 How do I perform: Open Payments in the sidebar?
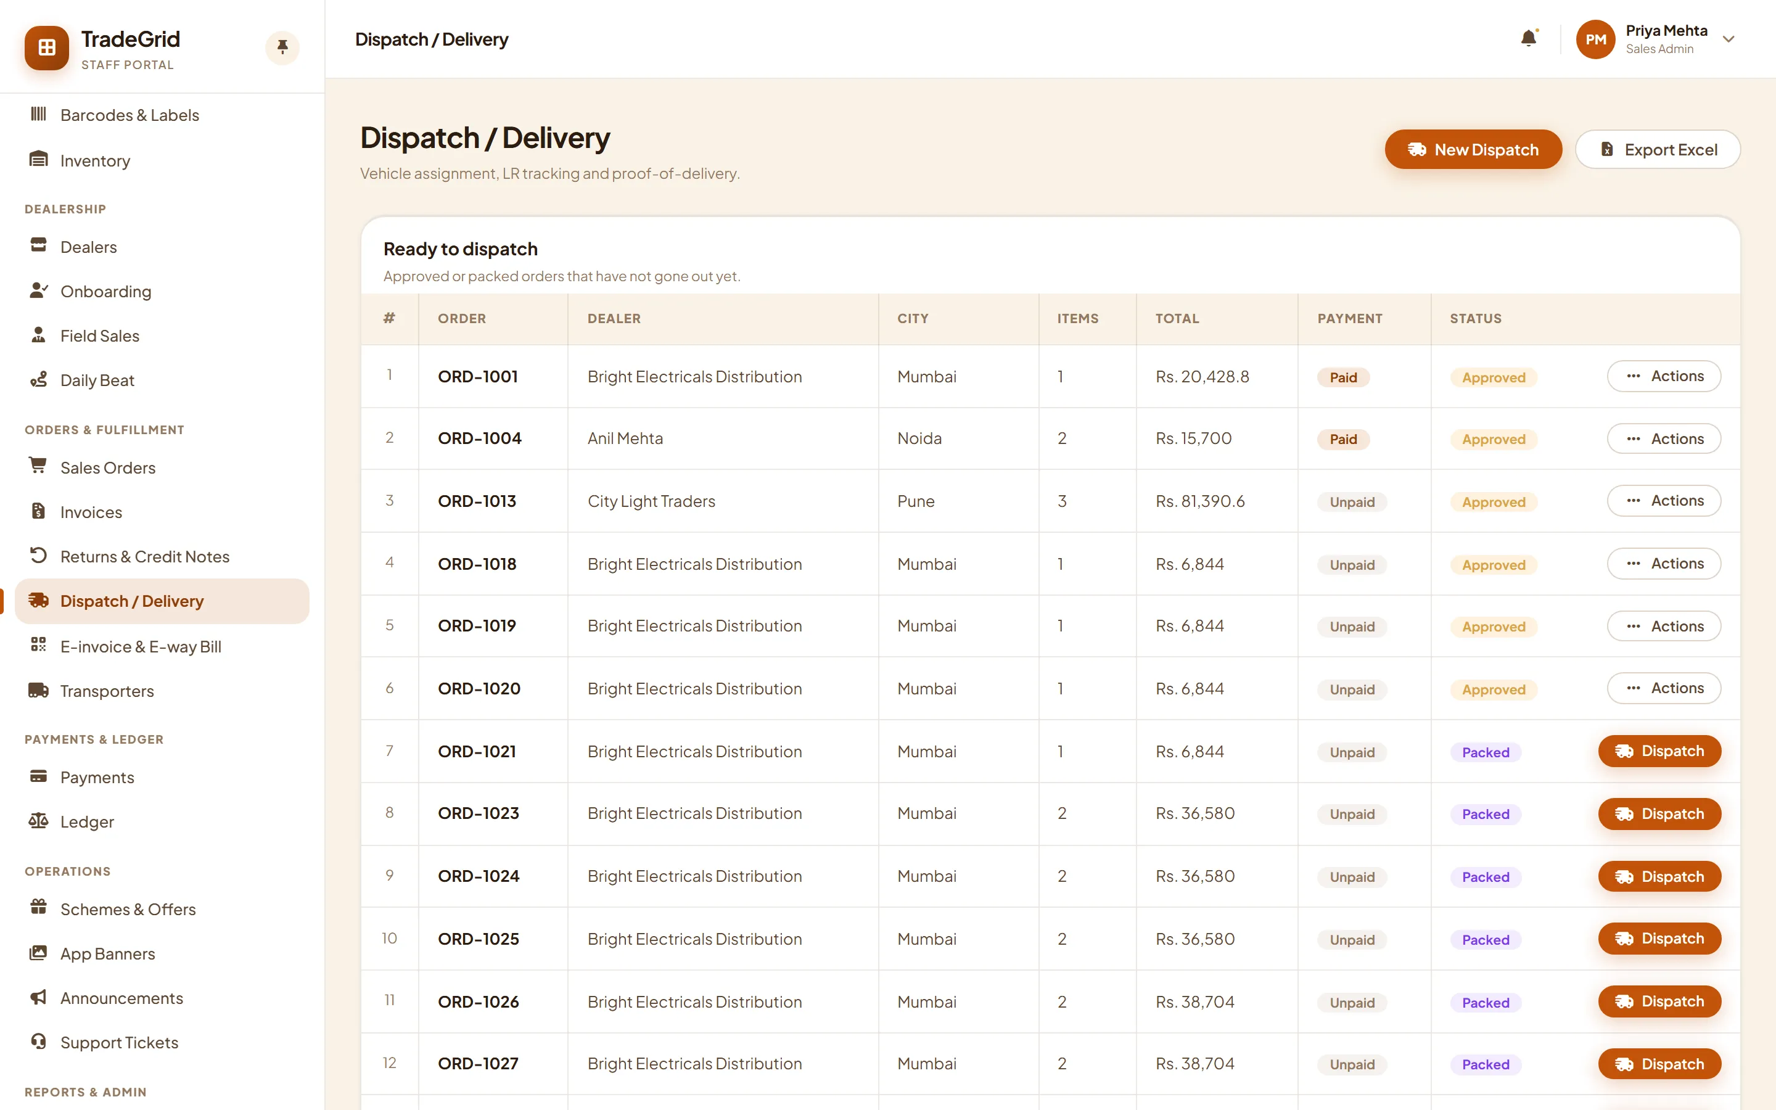tap(162, 778)
